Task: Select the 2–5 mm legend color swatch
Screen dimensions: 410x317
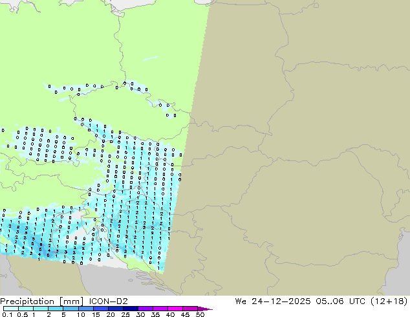Action: 56,309
